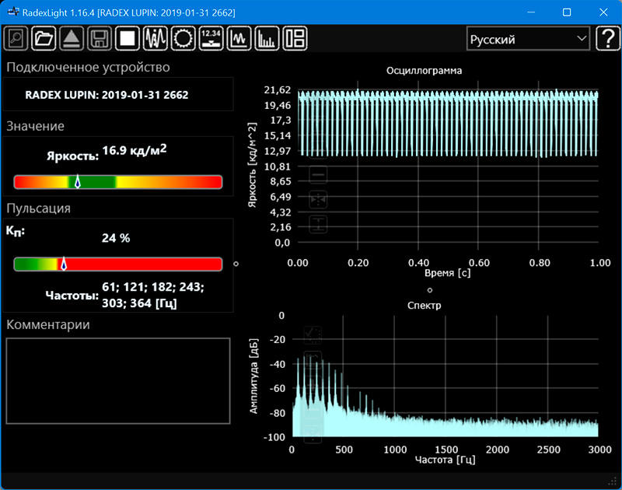Open a saved file with the folder icon
Screen dimensions: 622x490
(x=44, y=38)
